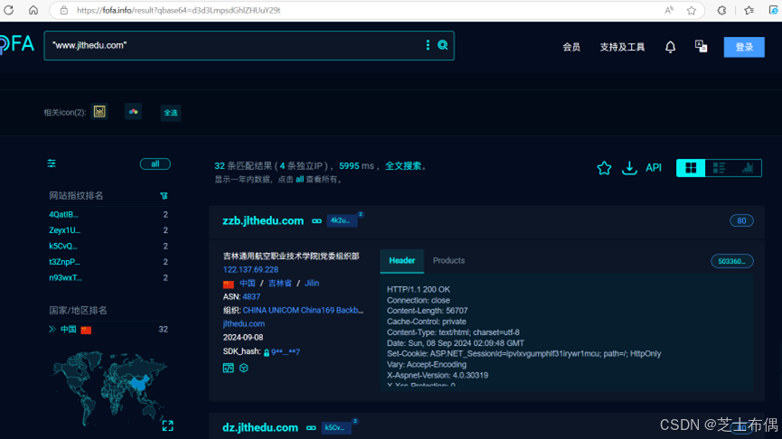Viewport: 782px width, 439px height.
Task: Click all link to view all data
Action: (x=299, y=180)
